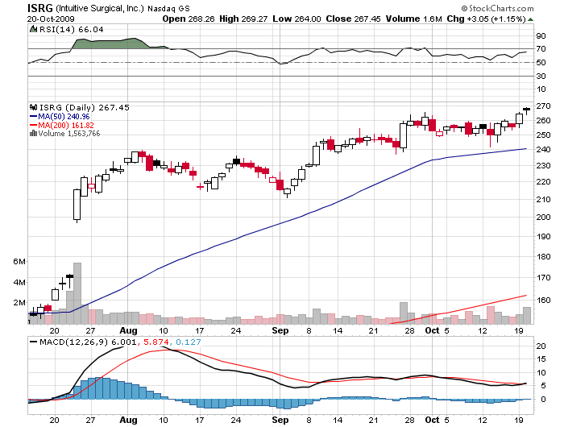Click the Sep label on the price chart axis
The width and height of the screenshot is (564, 427).
click(280, 330)
